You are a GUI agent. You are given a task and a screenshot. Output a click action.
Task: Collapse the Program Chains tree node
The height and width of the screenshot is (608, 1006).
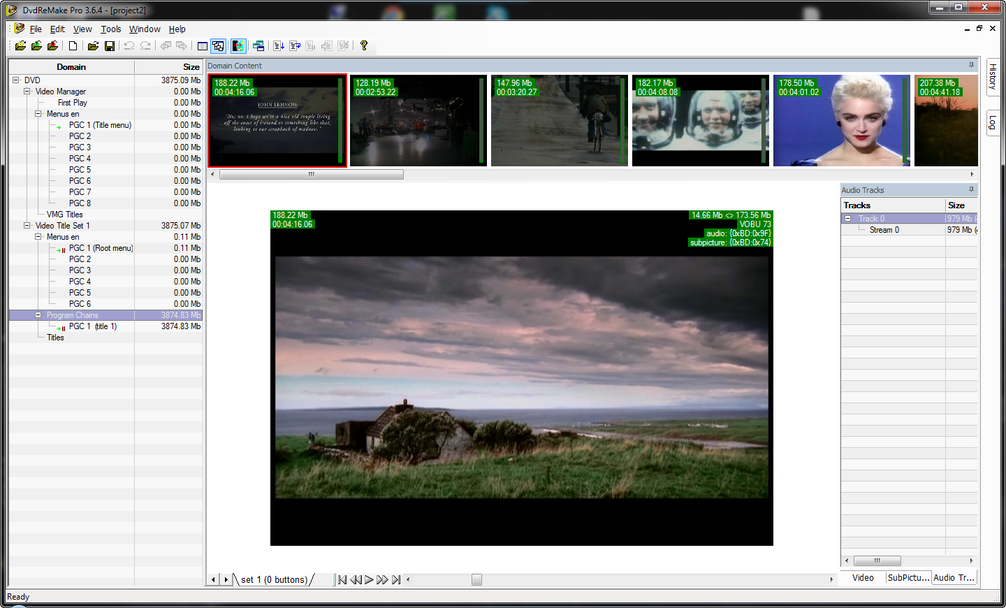click(x=38, y=315)
